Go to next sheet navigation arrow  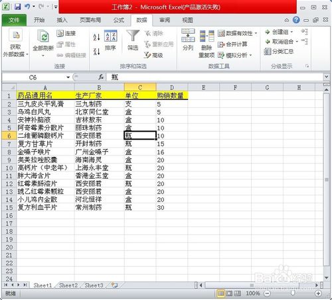pyautogui.click(x=19, y=285)
